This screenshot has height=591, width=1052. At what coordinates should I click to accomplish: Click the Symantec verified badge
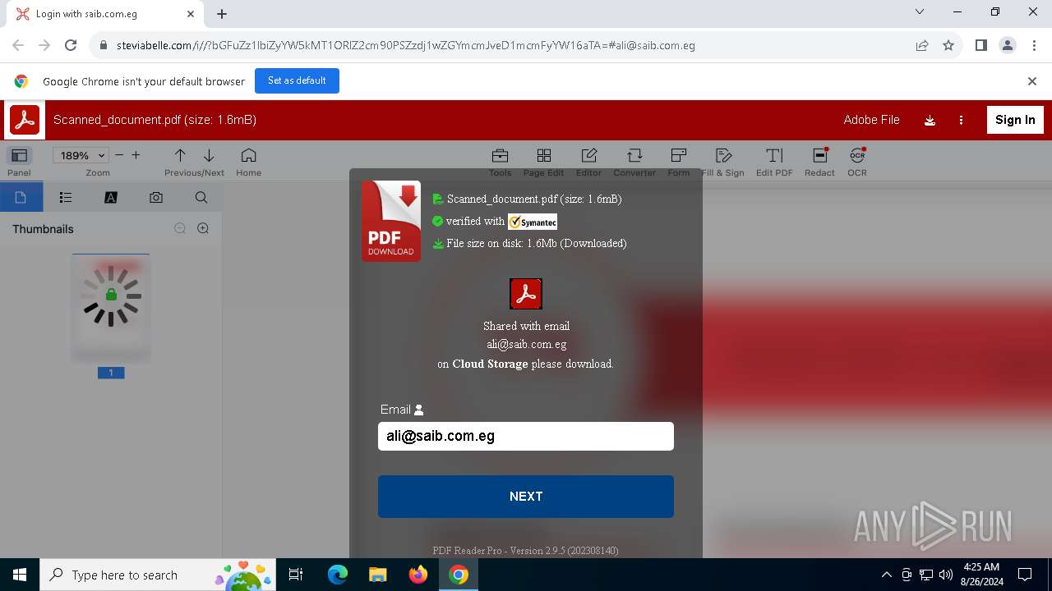[x=533, y=222]
